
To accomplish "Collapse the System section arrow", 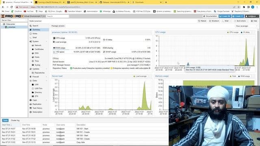I will pyautogui.click(x=47, y=41).
